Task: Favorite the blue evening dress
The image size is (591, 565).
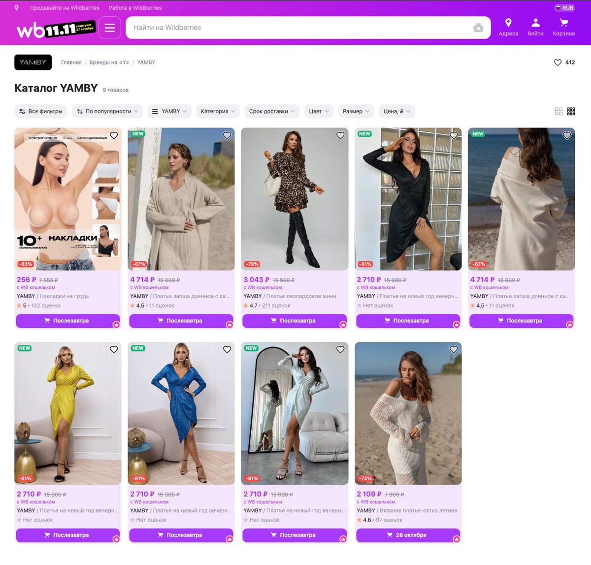Action: [x=227, y=349]
